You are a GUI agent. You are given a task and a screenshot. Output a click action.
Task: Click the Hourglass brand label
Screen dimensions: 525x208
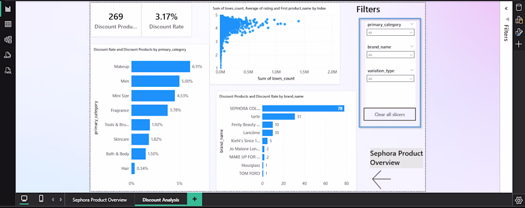[251, 166]
